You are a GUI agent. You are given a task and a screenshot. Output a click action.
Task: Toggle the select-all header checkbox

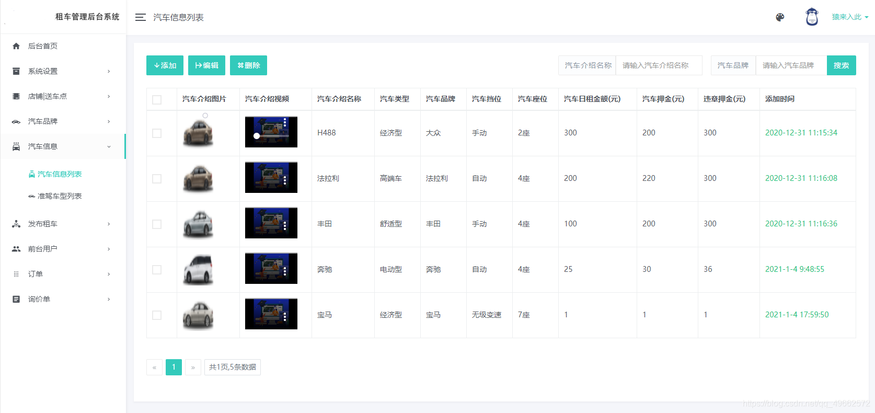157,100
